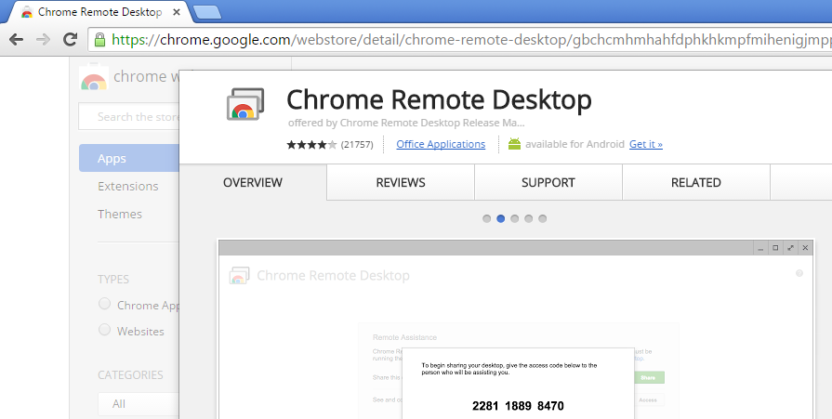832x419 pixels.
Task: Switch to the SUPPORT tab
Action: point(548,182)
